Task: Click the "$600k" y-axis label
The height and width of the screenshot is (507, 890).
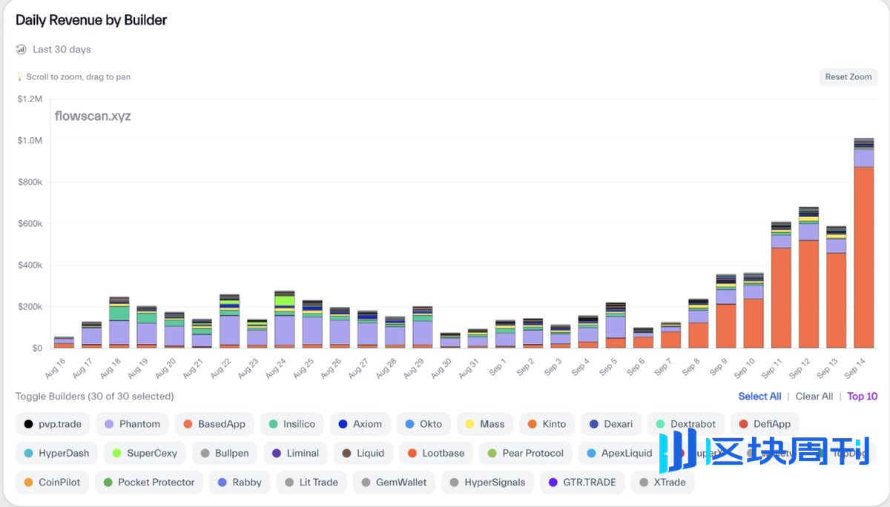Action: pyautogui.click(x=30, y=223)
